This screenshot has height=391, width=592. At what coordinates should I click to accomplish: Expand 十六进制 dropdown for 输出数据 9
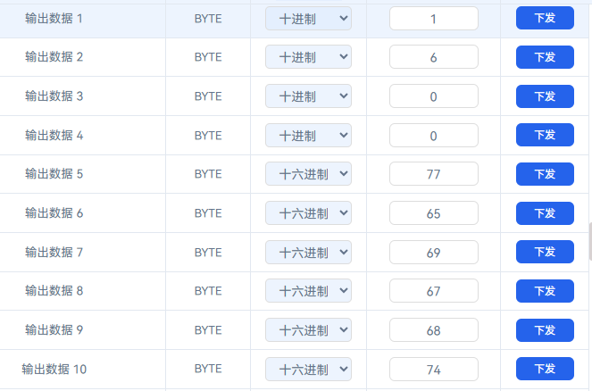pos(308,330)
